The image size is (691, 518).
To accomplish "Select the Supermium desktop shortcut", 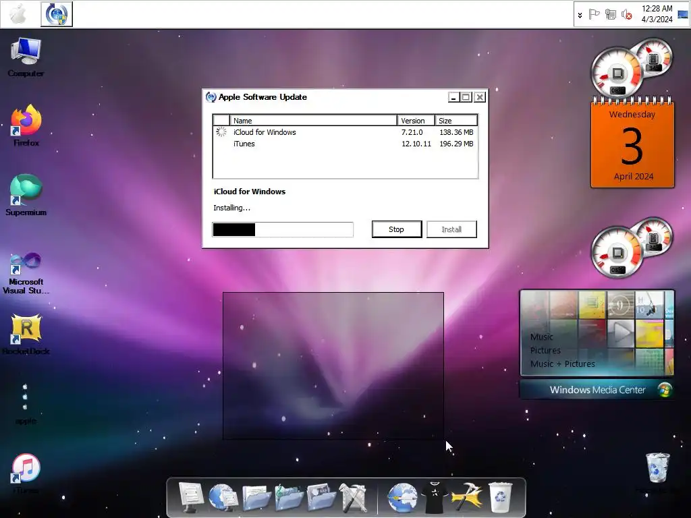I will [x=26, y=195].
